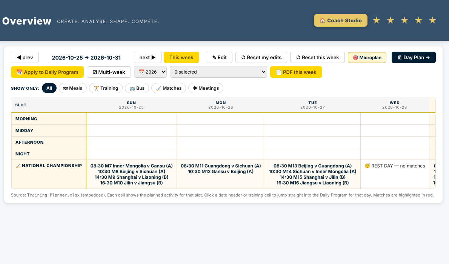This screenshot has width=449, height=264.
Task: Click match M15 Shanghai v Jilin
Action: click(x=313, y=177)
